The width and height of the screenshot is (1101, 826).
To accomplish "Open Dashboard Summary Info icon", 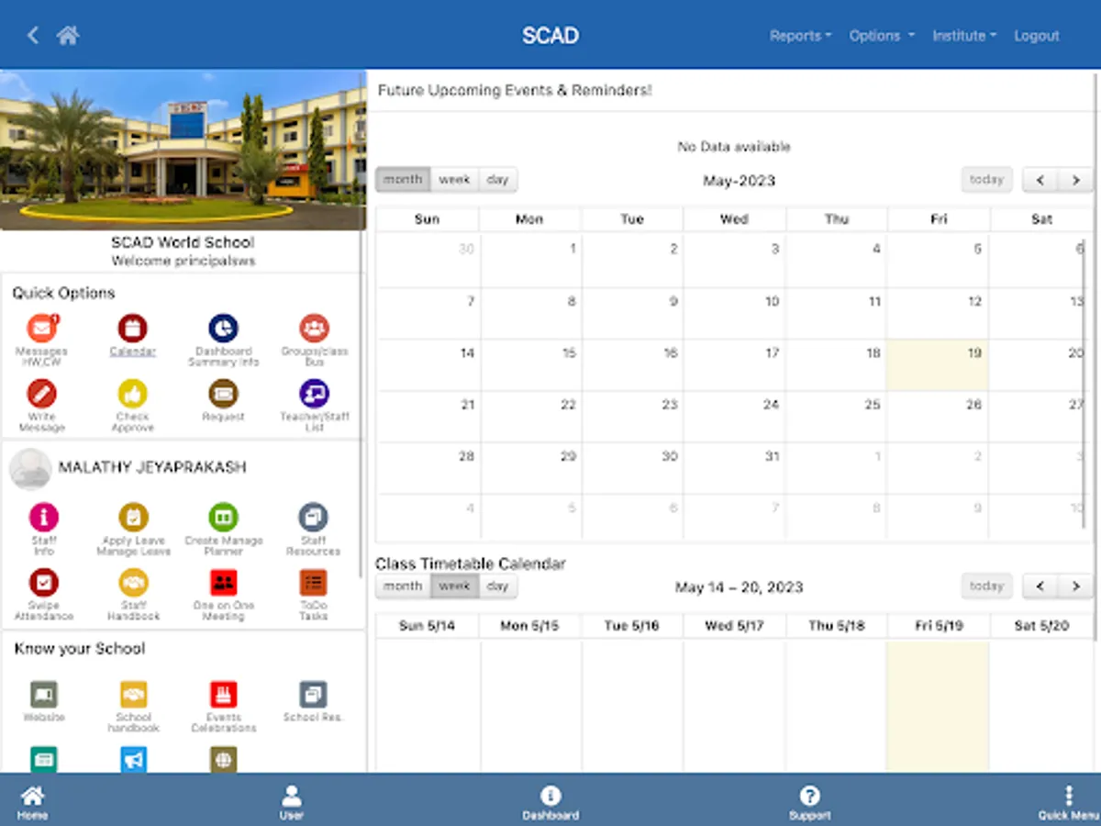I will point(223,329).
